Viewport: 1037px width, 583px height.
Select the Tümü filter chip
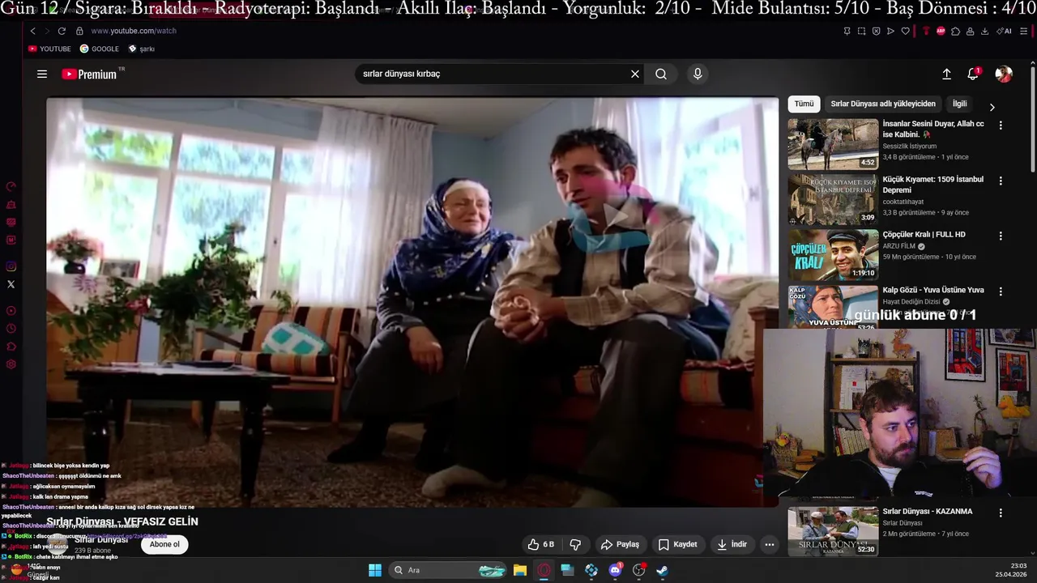[x=804, y=104]
